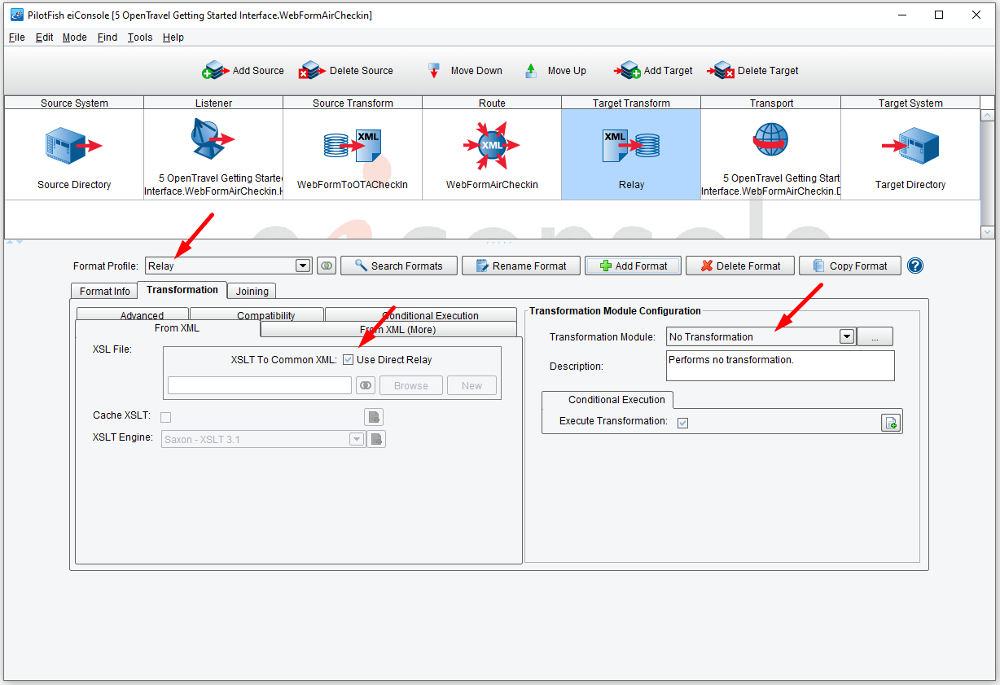Click the Delete Format button
Image resolution: width=1000 pixels, height=685 pixels.
(740, 266)
